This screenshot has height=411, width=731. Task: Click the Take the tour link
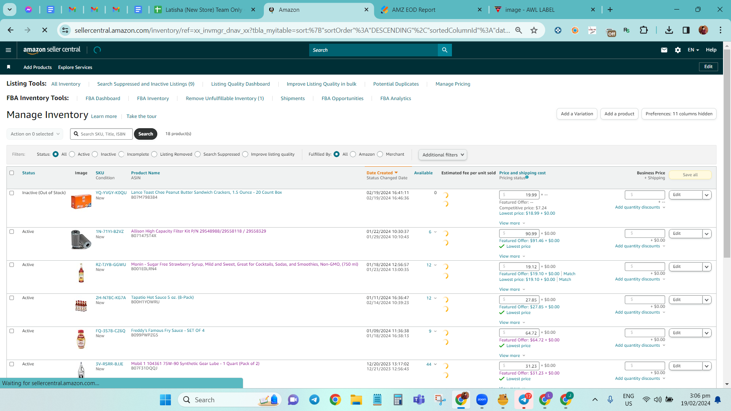coord(141,116)
